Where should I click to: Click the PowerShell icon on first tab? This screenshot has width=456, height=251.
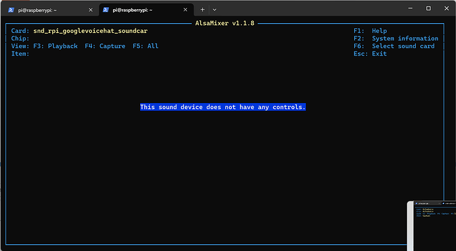(x=11, y=10)
